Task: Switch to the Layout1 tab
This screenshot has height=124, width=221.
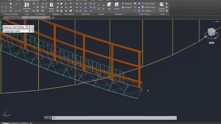Action: click(15, 123)
